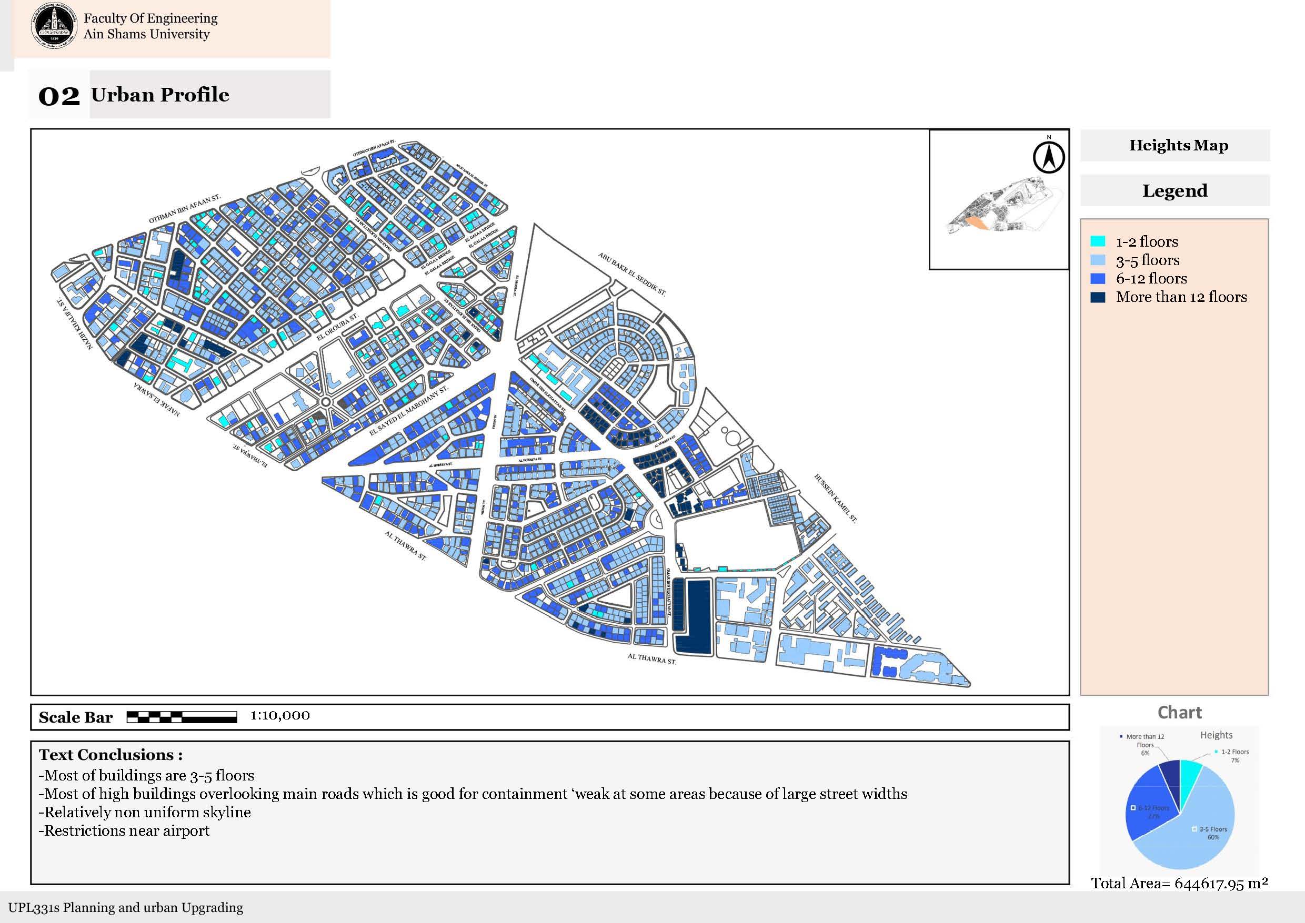Click the north arrow compass icon
Viewport: 1305px width, 923px height.
click(1049, 156)
